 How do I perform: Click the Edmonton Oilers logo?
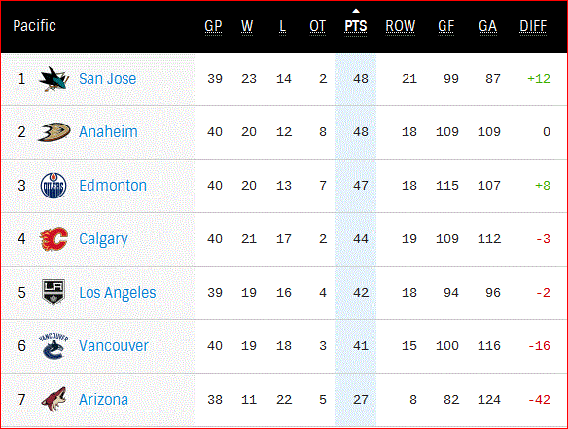pos(53,186)
